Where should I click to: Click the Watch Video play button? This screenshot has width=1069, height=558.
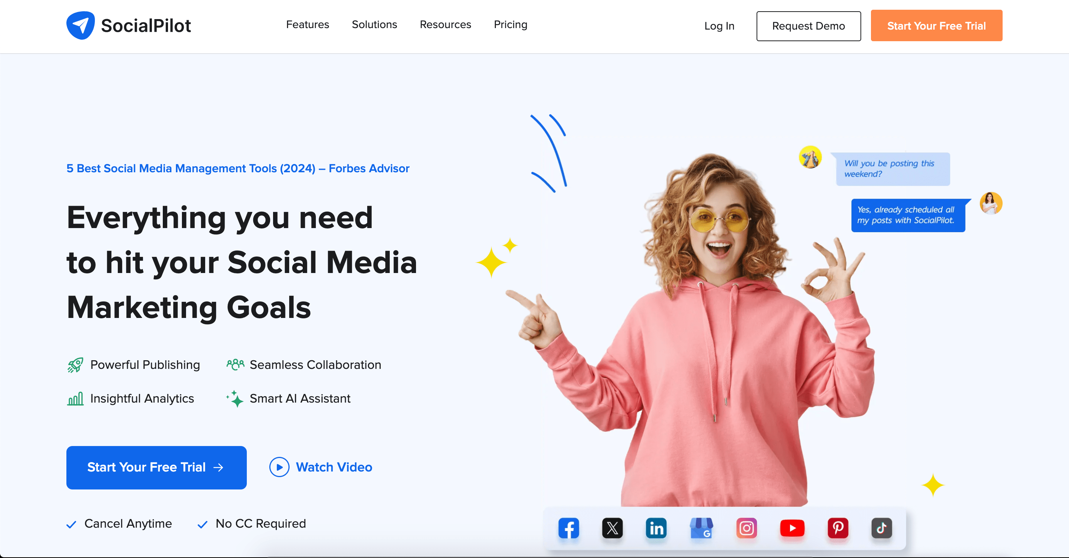pos(280,466)
